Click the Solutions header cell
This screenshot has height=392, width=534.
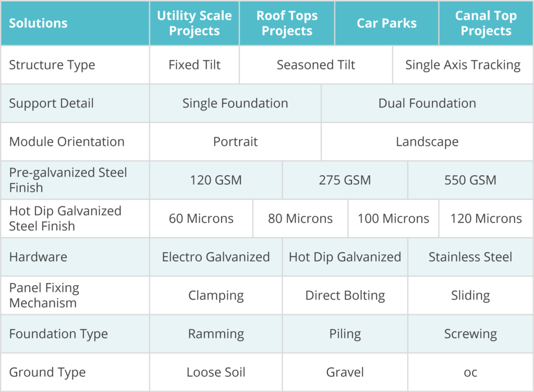click(x=38, y=23)
